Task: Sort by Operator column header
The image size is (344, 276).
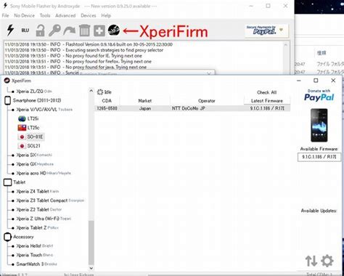Action: click(x=207, y=101)
